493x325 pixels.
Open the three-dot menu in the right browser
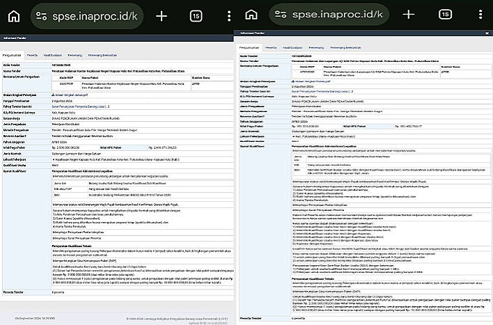480,15
